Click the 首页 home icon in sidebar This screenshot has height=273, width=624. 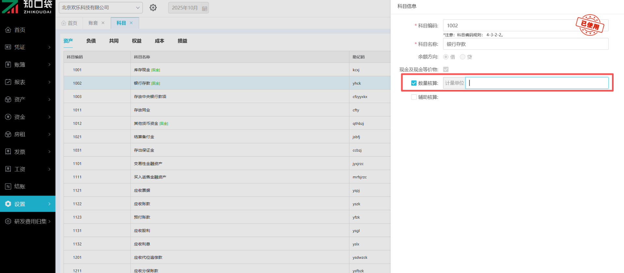(x=8, y=30)
